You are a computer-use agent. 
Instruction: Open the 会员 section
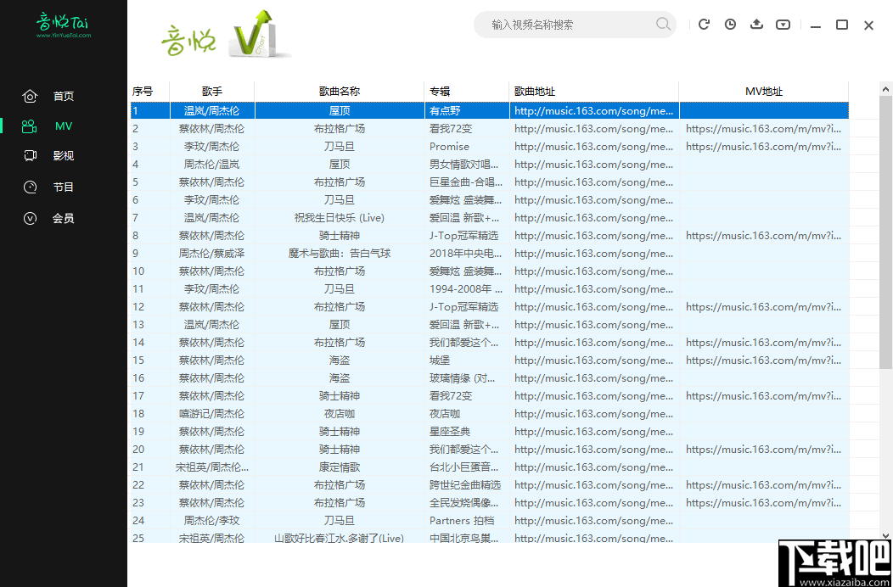pyautogui.click(x=64, y=218)
